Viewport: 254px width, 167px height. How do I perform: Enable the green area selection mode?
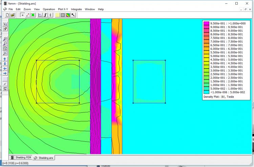33,15
